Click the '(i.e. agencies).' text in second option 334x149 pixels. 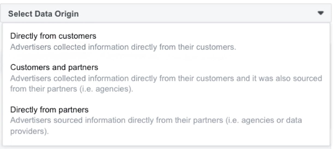[107, 89]
